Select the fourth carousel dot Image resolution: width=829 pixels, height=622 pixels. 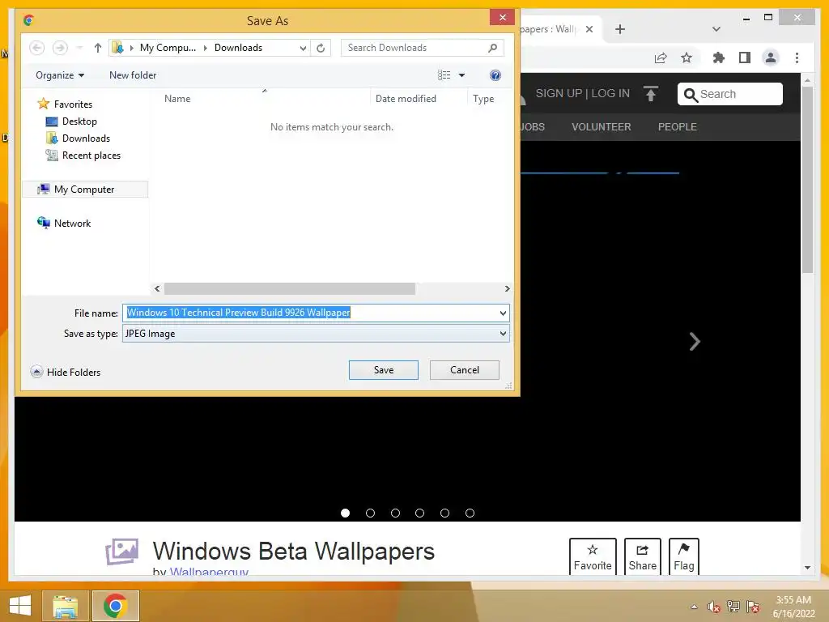(420, 513)
